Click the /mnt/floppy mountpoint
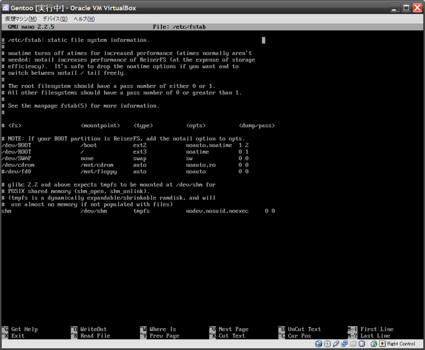 tap(99, 171)
